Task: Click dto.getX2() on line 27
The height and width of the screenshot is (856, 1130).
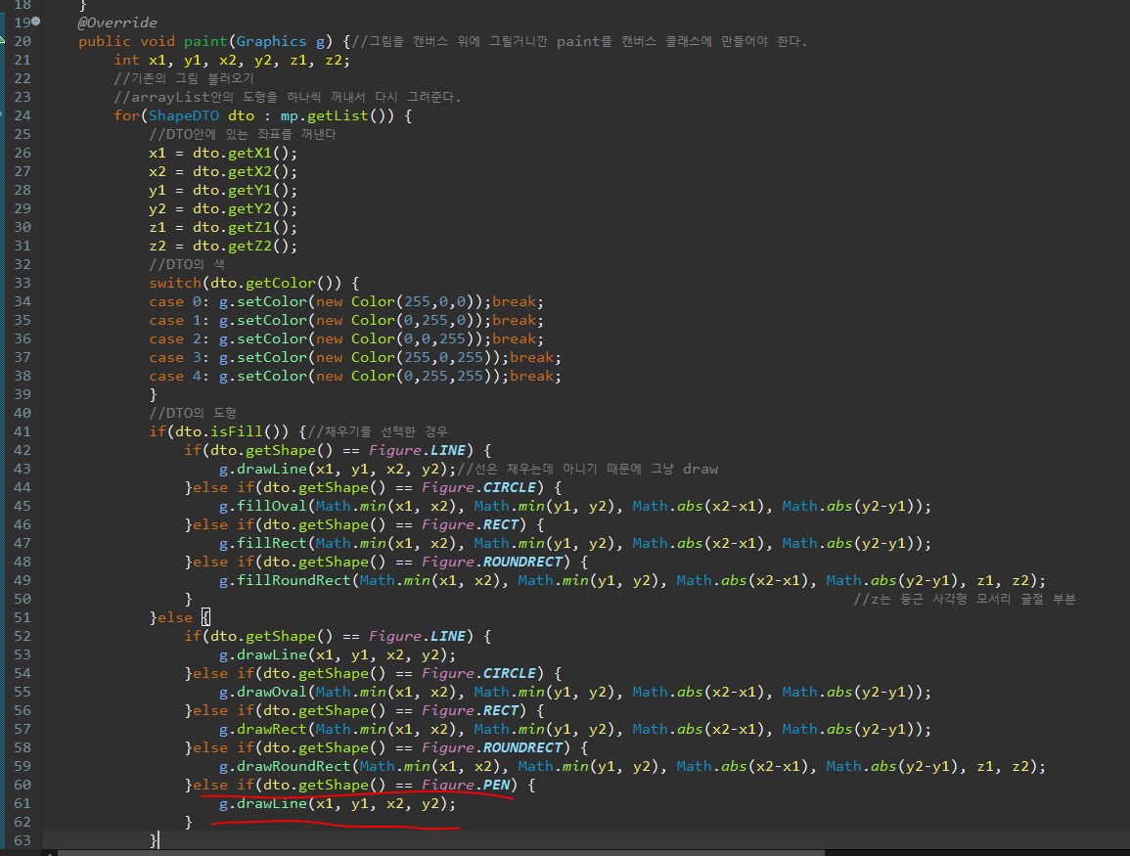Action: click(242, 171)
